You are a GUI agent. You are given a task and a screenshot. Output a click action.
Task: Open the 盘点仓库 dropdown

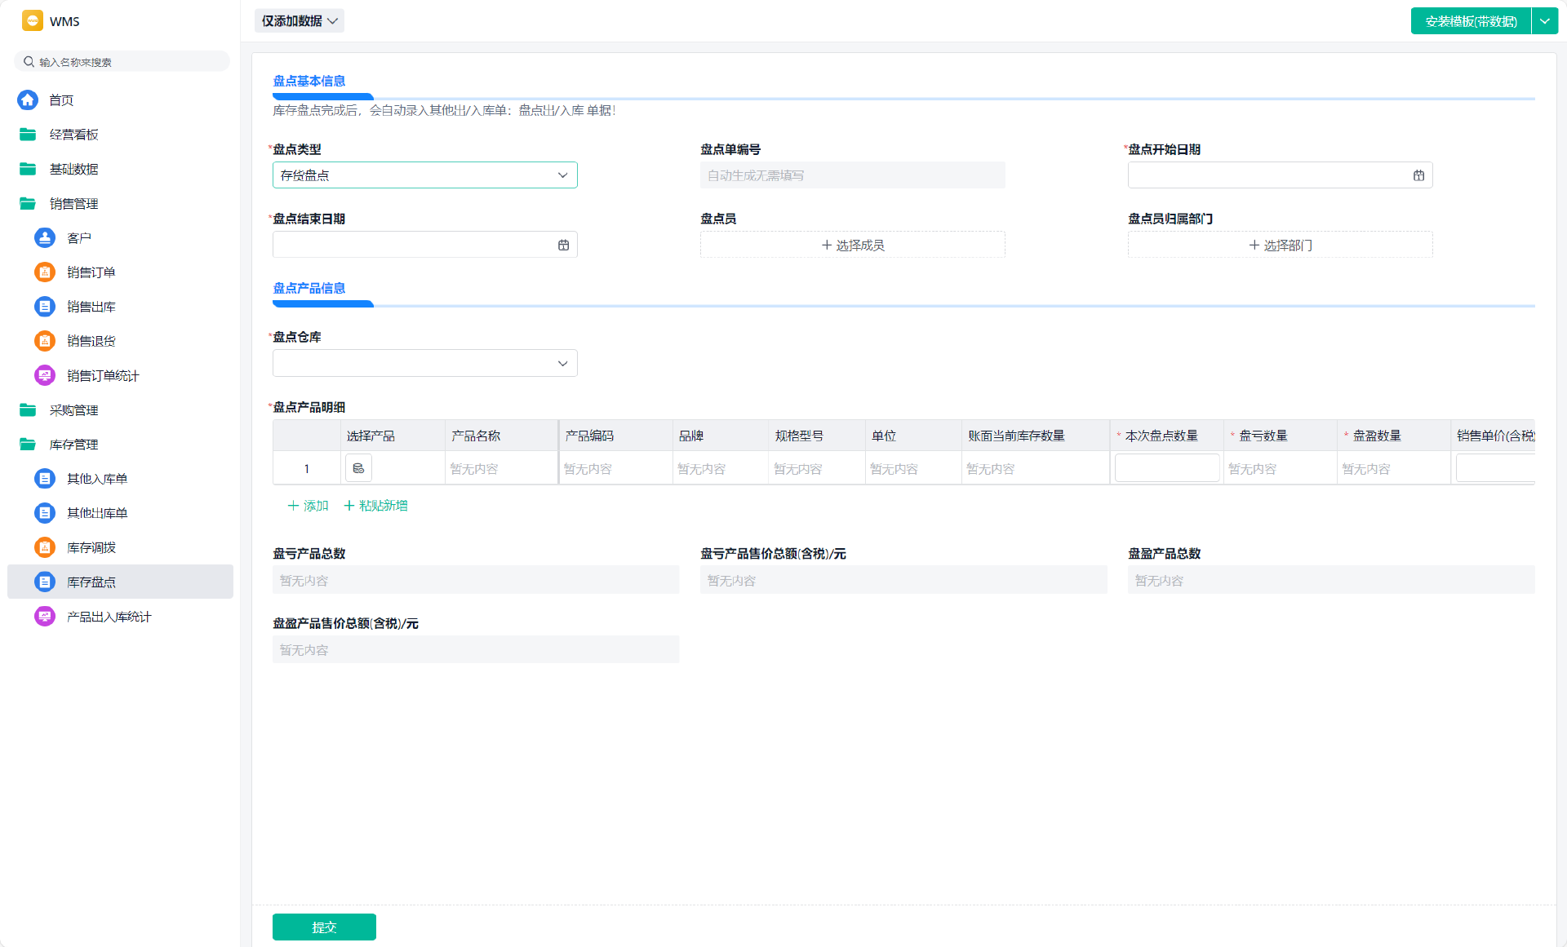coord(424,363)
